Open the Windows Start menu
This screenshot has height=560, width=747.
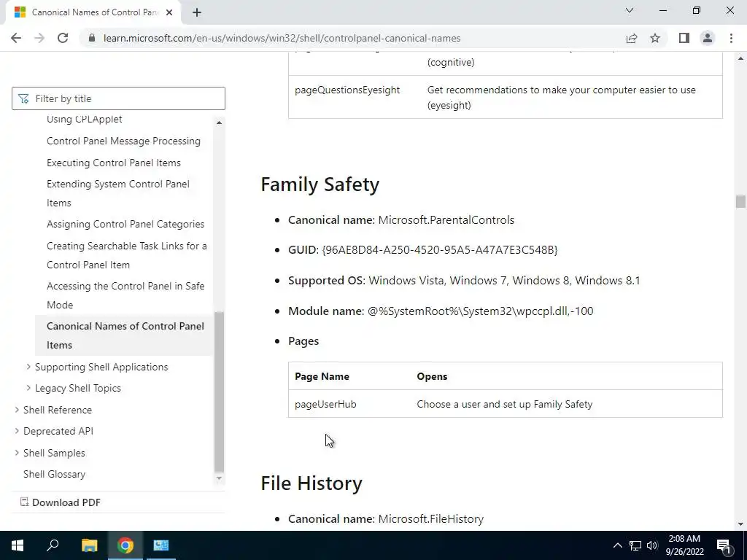coord(18,545)
